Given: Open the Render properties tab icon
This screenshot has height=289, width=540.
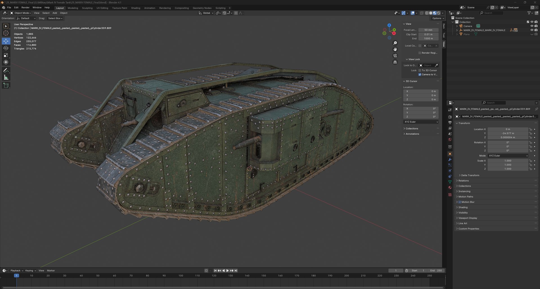Looking at the screenshot, I should [x=450, y=117].
